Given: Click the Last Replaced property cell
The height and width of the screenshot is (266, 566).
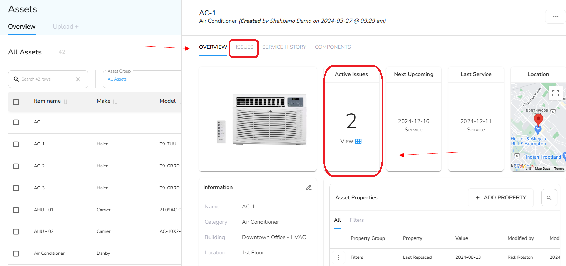Looking at the screenshot, I should point(417,257).
